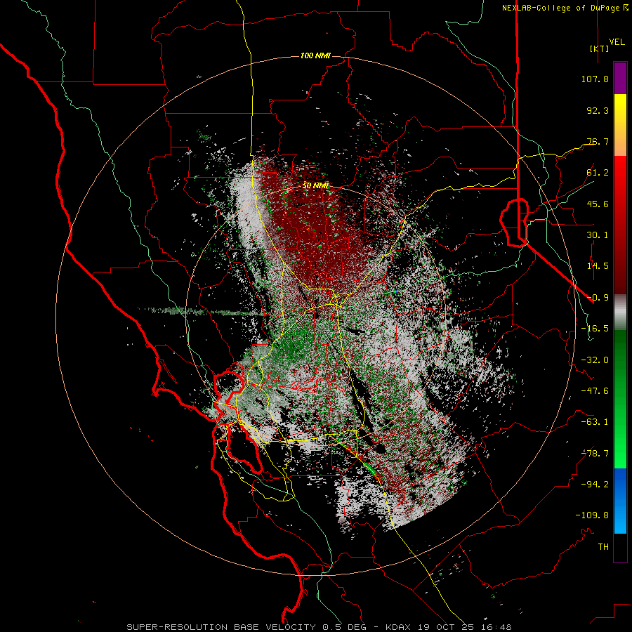Image resolution: width=632 pixels, height=632 pixels.
Task: Pick the purple segment of the color bar
Action: [620, 78]
